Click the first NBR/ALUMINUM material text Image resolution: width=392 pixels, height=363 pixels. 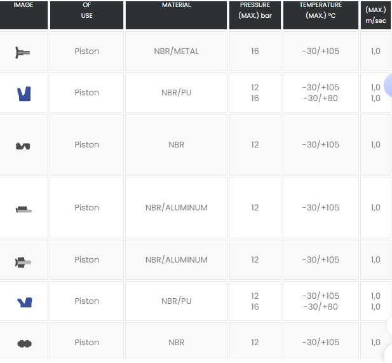[x=176, y=208]
